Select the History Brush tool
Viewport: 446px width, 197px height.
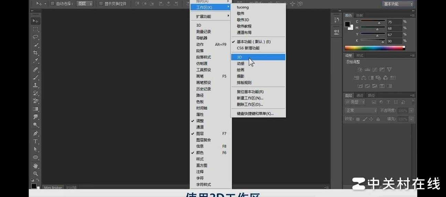click(x=35, y=93)
